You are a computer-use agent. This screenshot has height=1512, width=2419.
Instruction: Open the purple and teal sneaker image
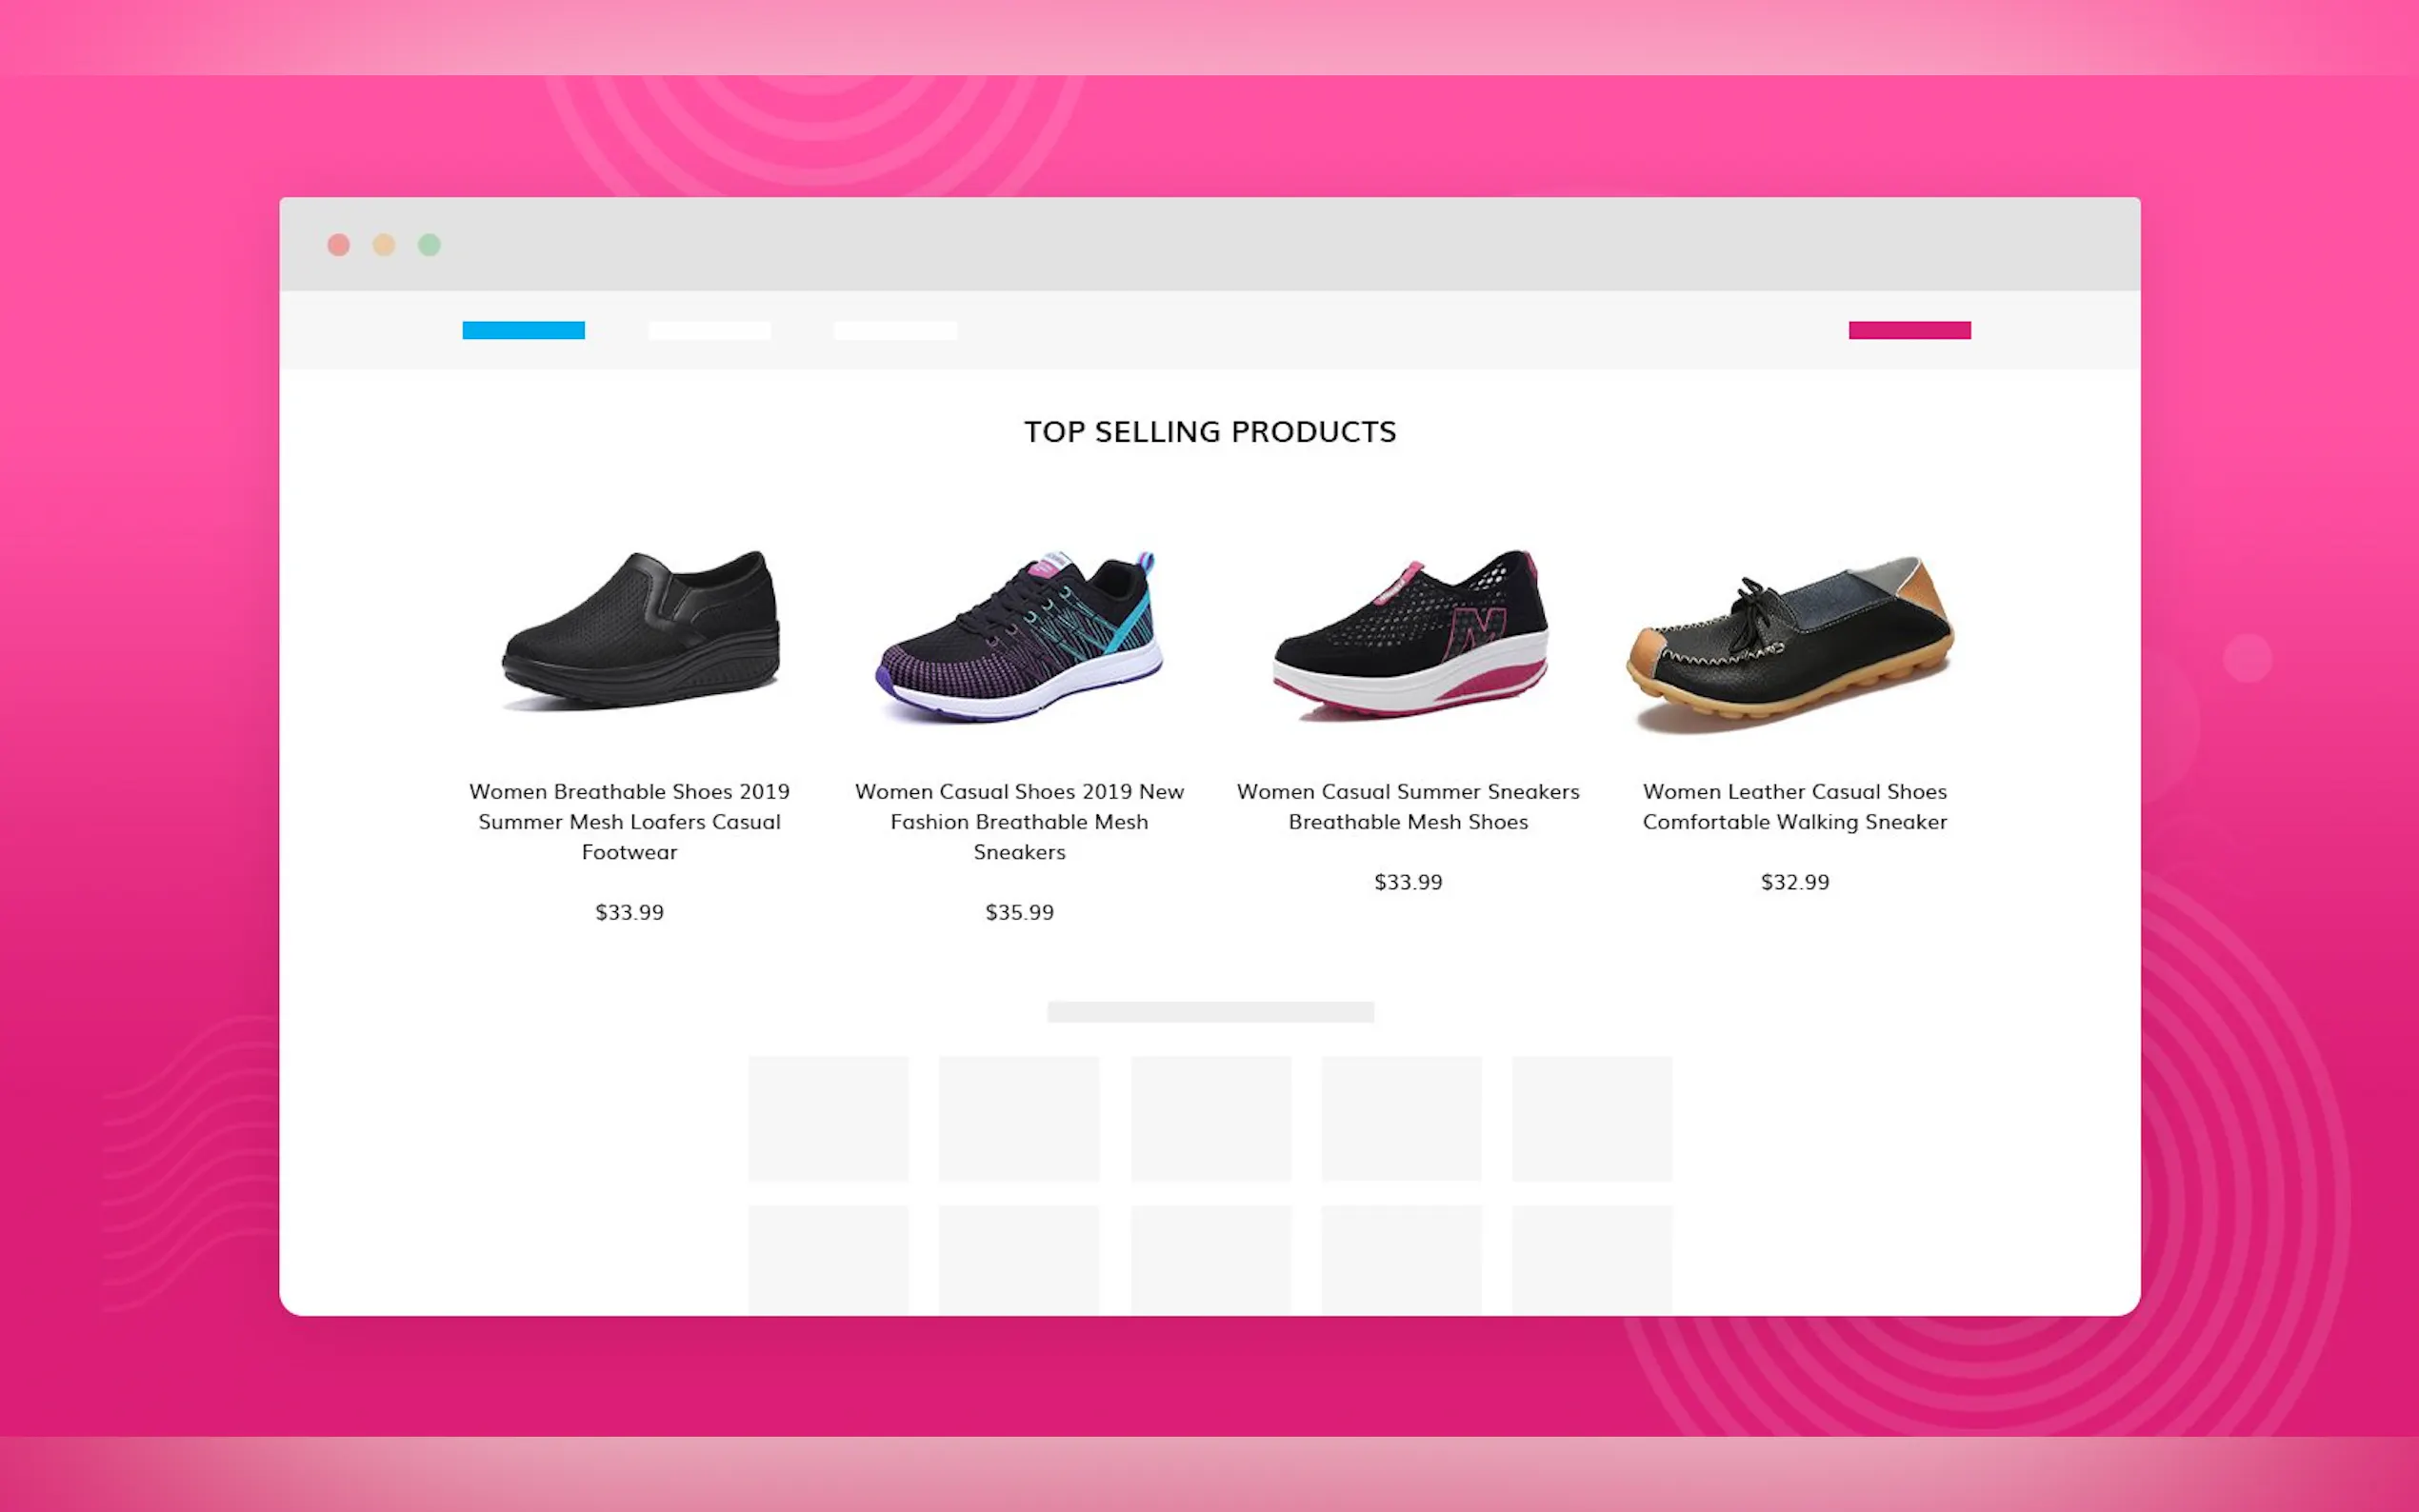point(1019,635)
